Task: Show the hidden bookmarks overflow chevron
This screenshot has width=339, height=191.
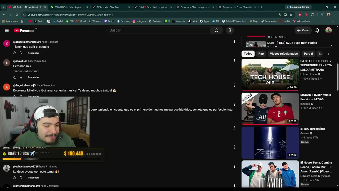Action: tap(333, 21)
